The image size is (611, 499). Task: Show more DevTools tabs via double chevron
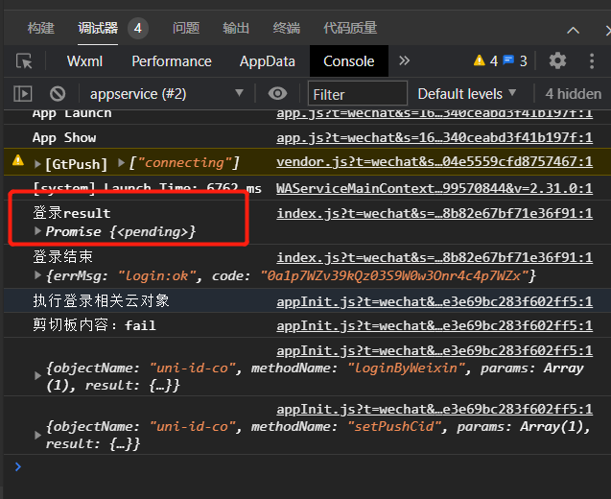pos(404,61)
